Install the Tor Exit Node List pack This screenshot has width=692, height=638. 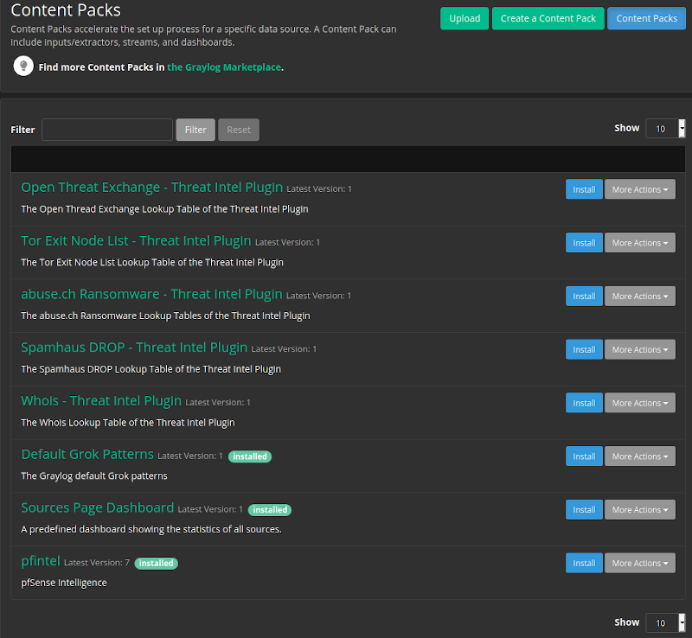(584, 243)
